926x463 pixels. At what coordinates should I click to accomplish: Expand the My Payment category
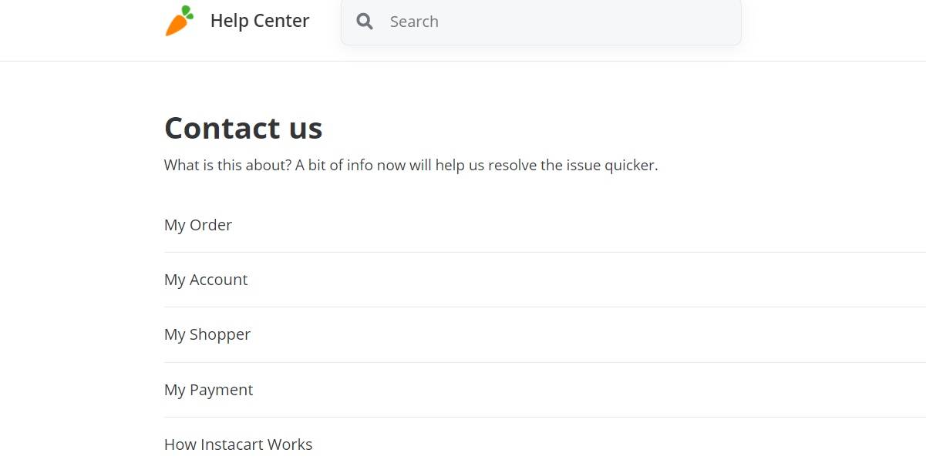pos(208,390)
